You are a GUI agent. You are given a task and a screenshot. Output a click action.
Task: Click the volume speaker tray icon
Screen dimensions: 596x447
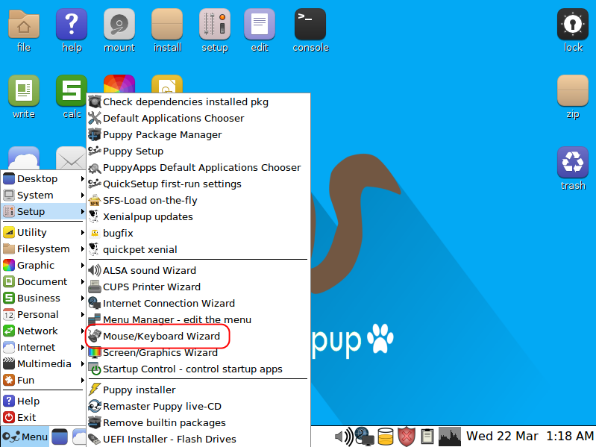pyautogui.click(x=344, y=437)
